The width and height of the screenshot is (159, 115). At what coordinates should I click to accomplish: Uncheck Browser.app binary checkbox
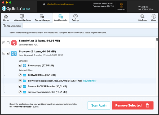(x=20, y=65)
